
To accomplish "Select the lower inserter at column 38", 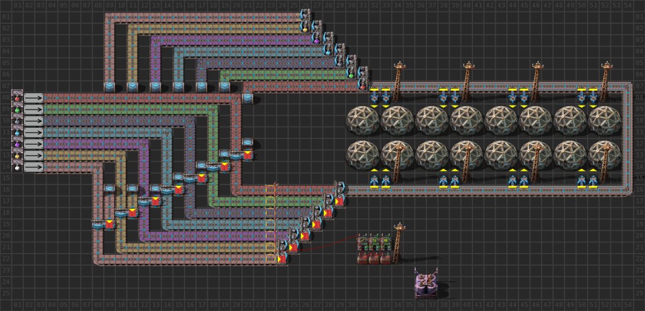I will point(443,180).
